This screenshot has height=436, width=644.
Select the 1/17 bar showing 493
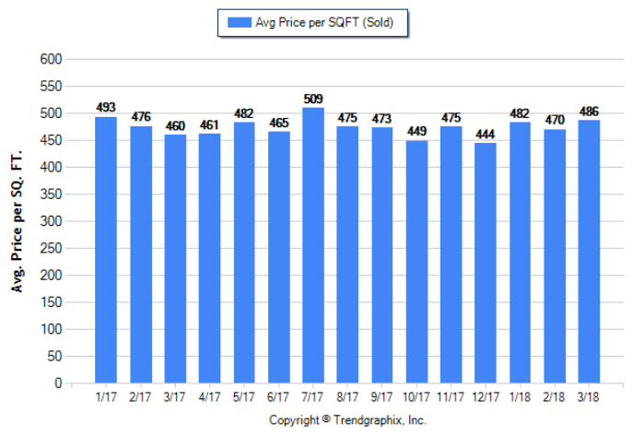point(106,249)
